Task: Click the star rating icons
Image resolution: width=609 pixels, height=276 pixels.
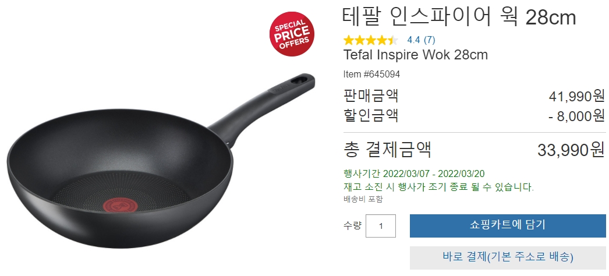Action: coord(370,40)
